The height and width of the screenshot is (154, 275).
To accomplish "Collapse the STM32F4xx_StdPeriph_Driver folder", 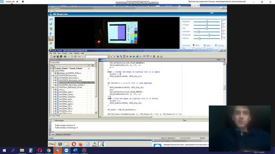I will [x=53, y=87].
